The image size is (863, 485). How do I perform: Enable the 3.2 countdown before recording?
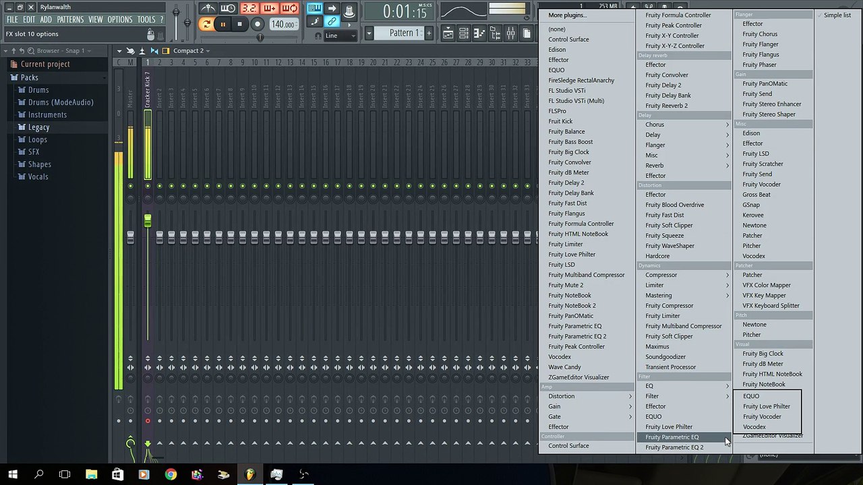click(249, 9)
